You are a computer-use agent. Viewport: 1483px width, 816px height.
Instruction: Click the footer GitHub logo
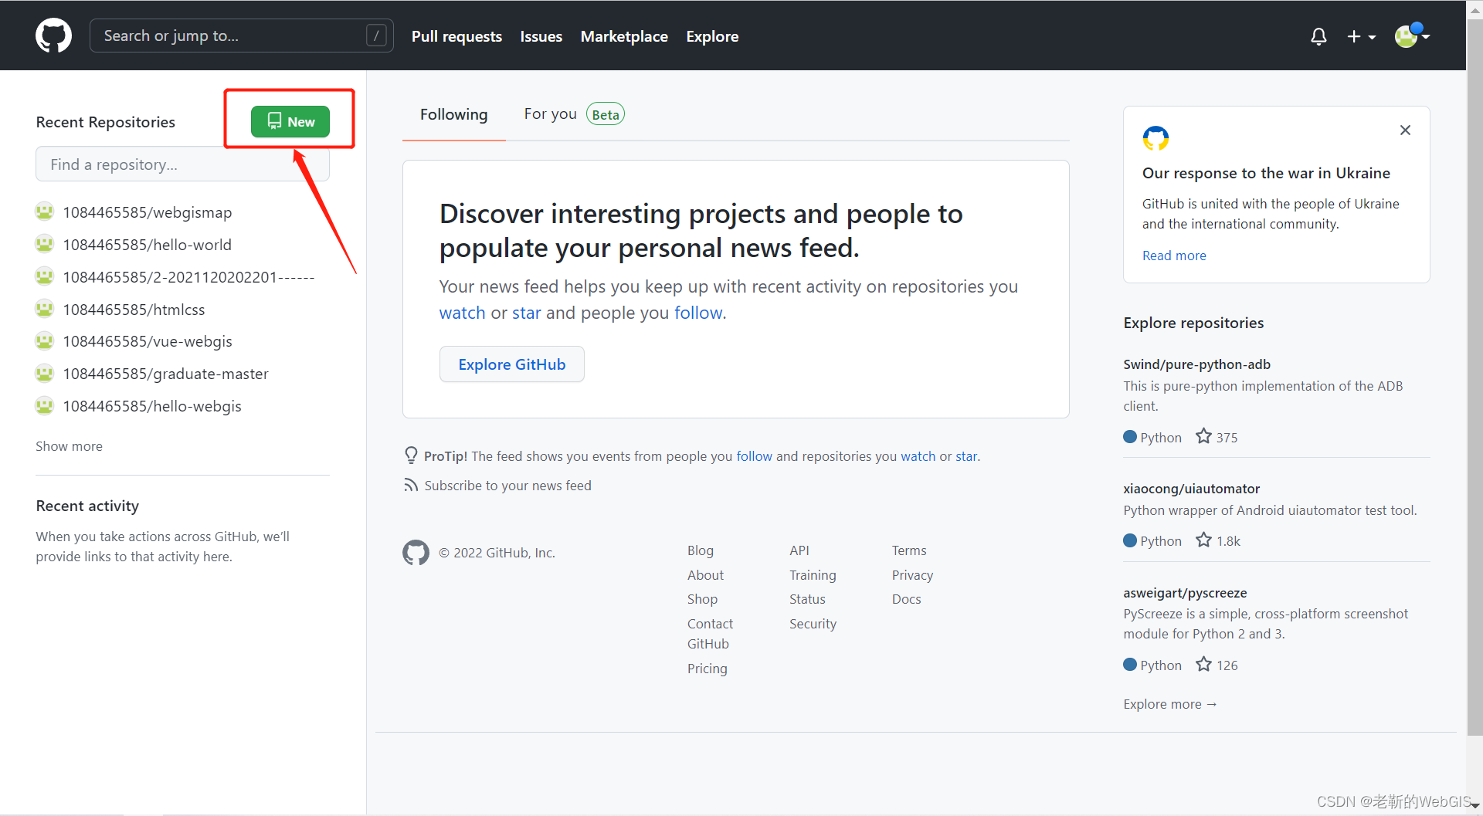416,553
